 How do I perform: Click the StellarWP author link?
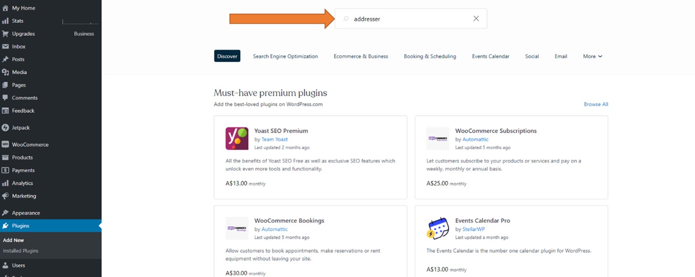click(473, 229)
